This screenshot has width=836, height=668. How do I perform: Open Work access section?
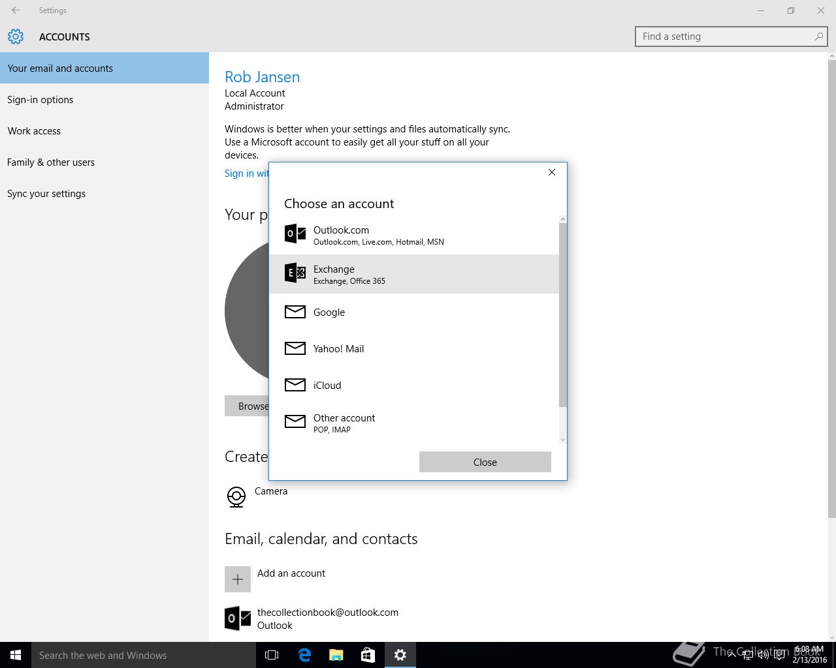pos(104,130)
